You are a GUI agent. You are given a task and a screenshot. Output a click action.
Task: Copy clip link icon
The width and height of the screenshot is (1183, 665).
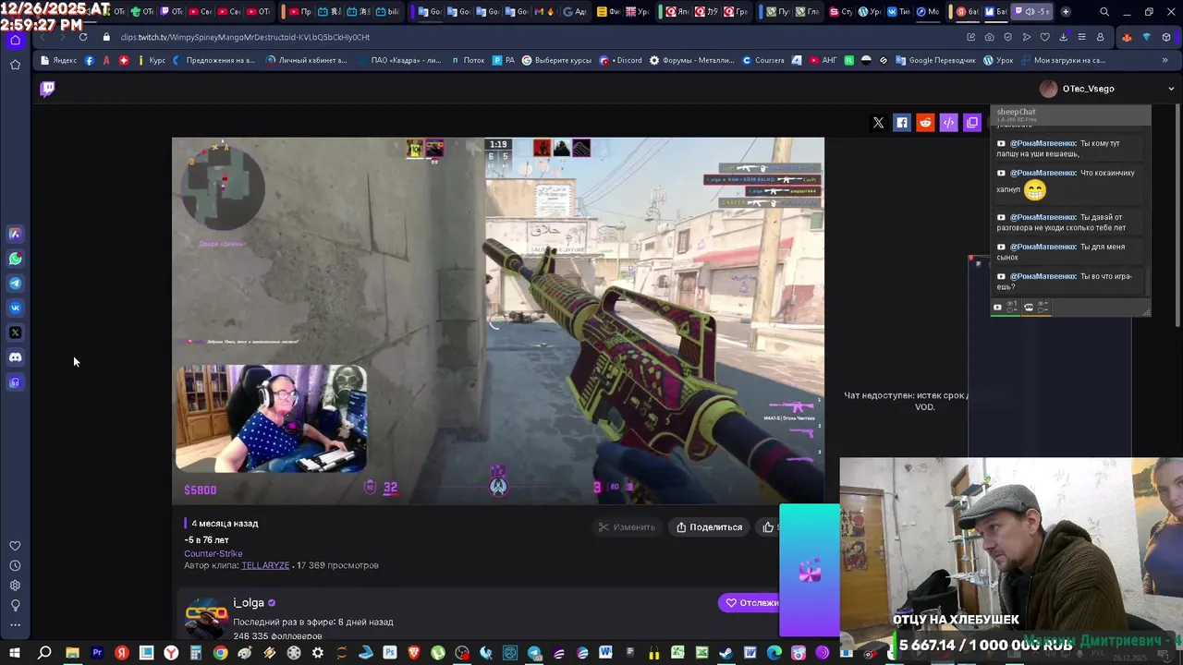[972, 123]
